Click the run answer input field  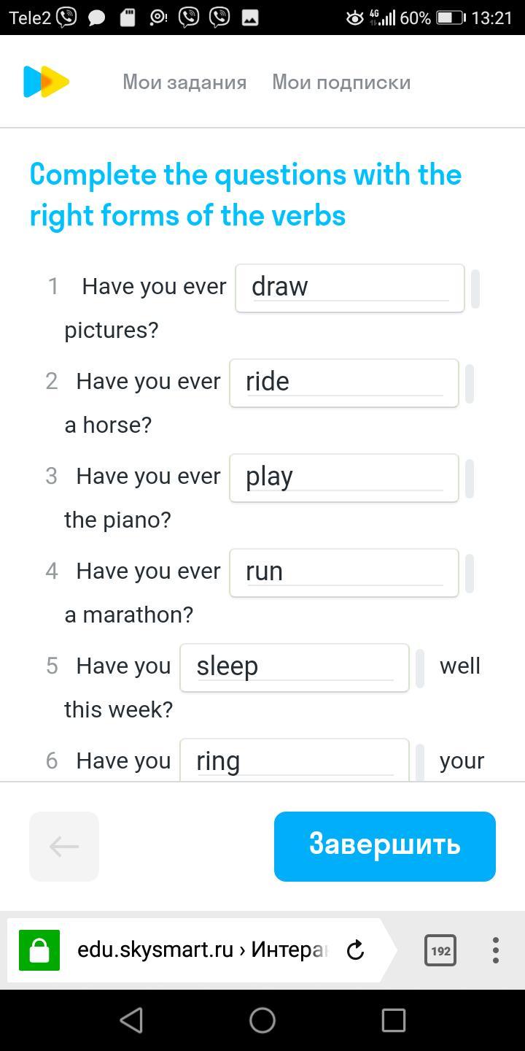(x=343, y=573)
